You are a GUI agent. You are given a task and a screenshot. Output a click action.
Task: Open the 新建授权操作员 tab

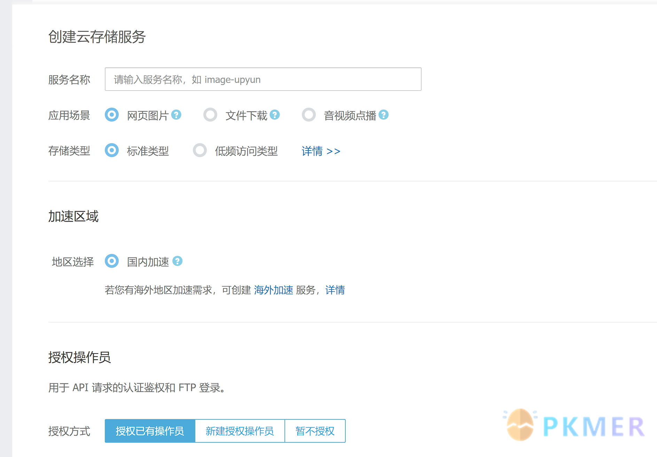coord(240,431)
